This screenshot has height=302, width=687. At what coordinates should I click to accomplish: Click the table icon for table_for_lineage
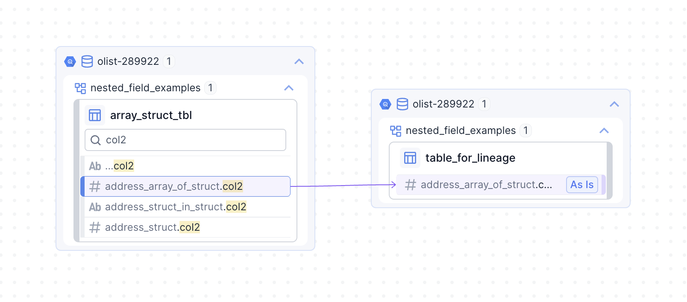pos(410,158)
